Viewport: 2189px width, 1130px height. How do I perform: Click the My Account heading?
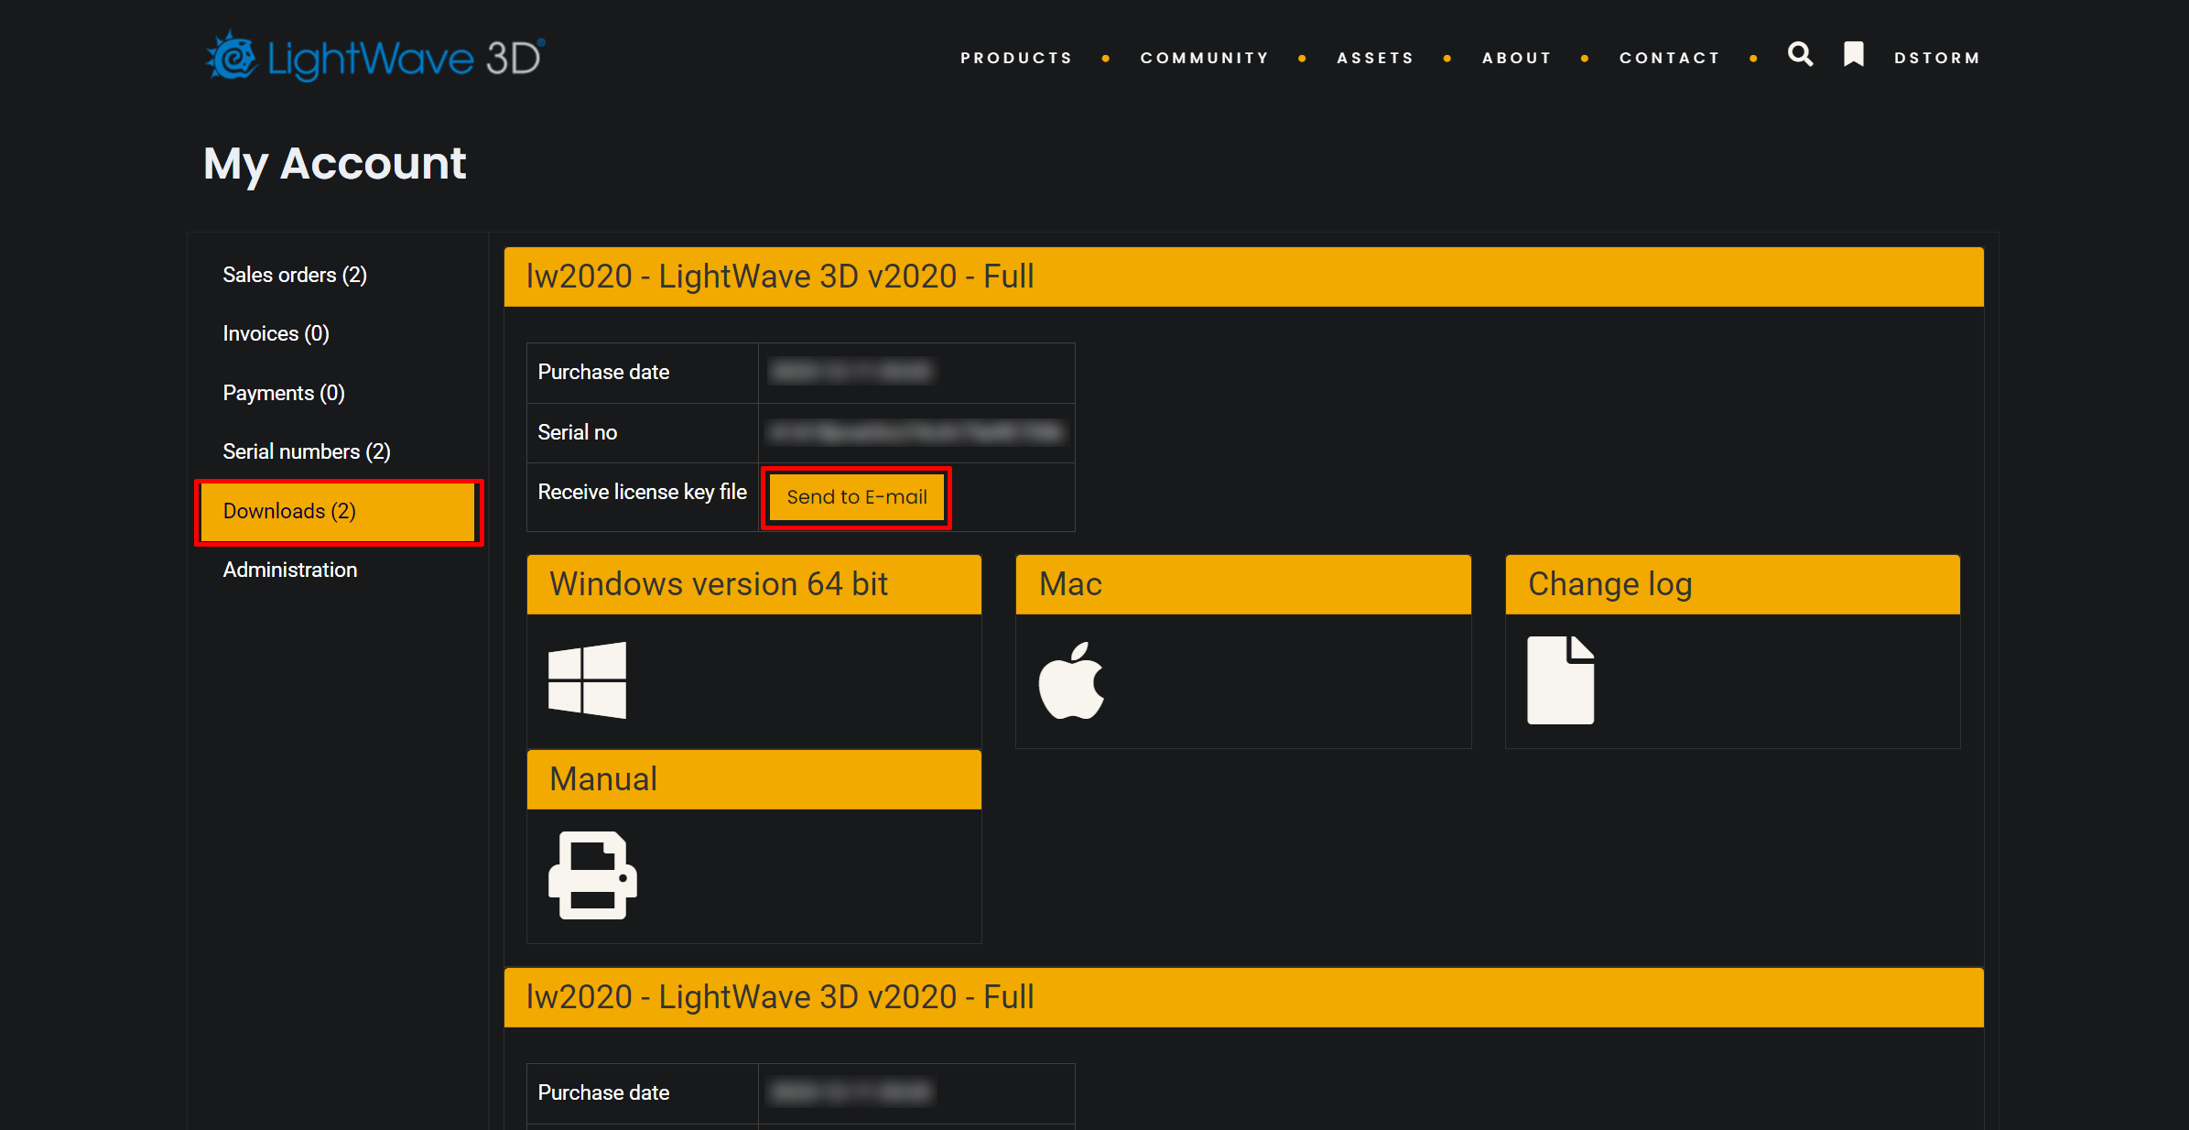(x=334, y=165)
